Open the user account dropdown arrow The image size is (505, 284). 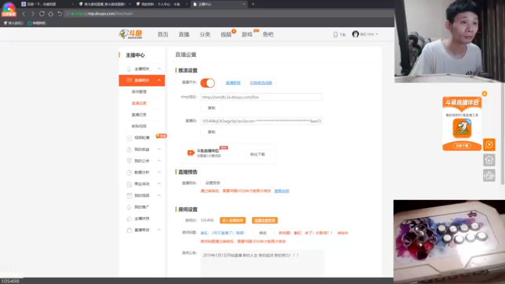pyautogui.click(x=377, y=34)
